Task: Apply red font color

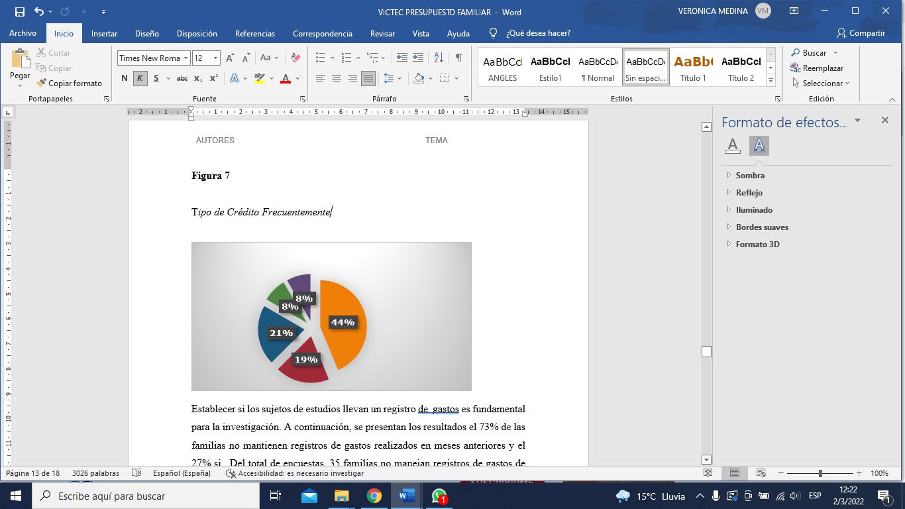Action: point(286,78)
